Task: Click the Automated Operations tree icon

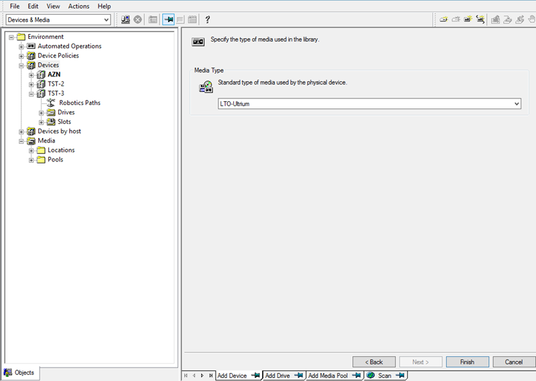Action: tap(31, 46)
